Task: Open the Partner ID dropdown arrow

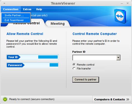Action: [118, 58]
